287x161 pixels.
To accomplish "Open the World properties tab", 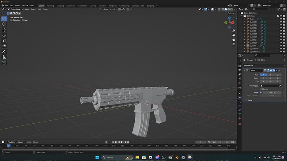I will [240, 83].
